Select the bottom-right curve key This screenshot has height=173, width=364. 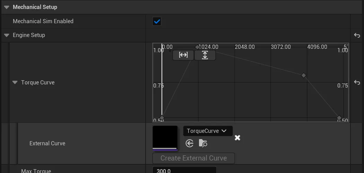coord(339,118)
